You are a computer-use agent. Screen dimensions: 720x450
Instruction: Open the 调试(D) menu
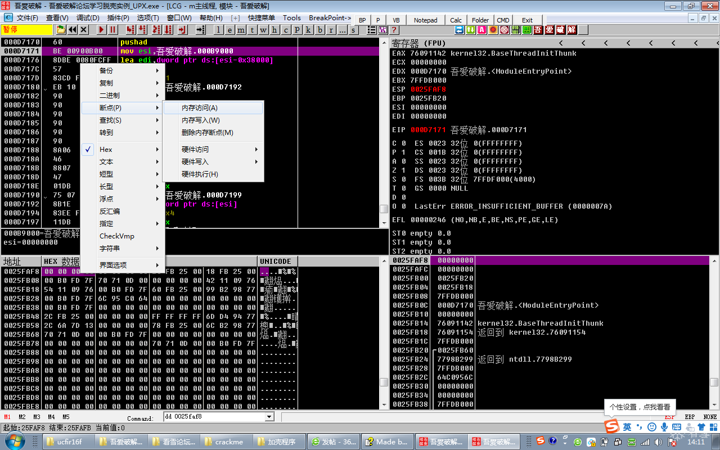click(x=87, y=17)
